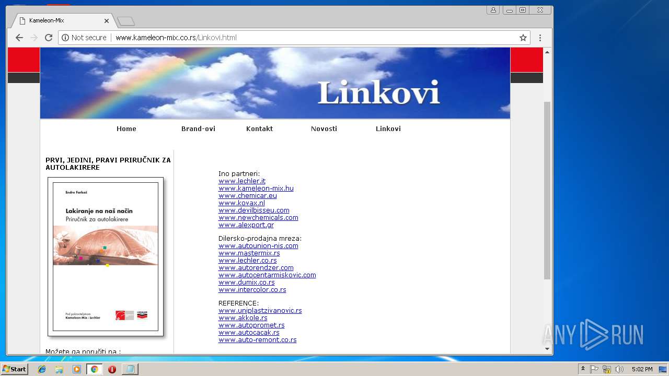Open the notepad-style taskbar icon

[x=130, y=369]
